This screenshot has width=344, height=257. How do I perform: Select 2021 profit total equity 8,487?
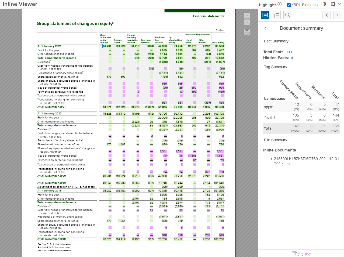[220, 50]
